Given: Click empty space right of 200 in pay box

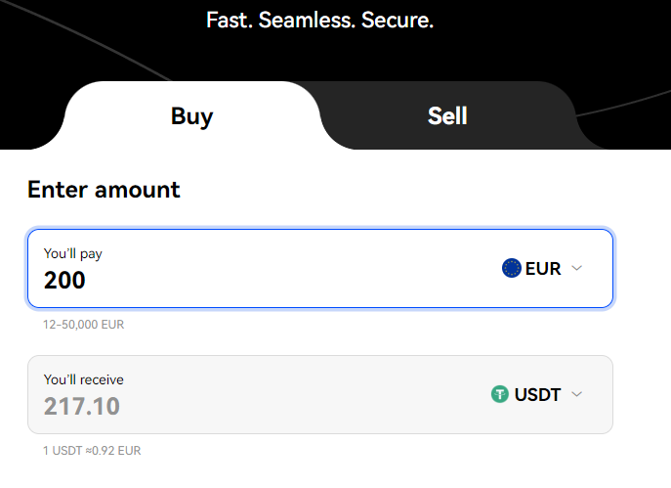Looking at the screenshot, I should click(x=291, y=281).
